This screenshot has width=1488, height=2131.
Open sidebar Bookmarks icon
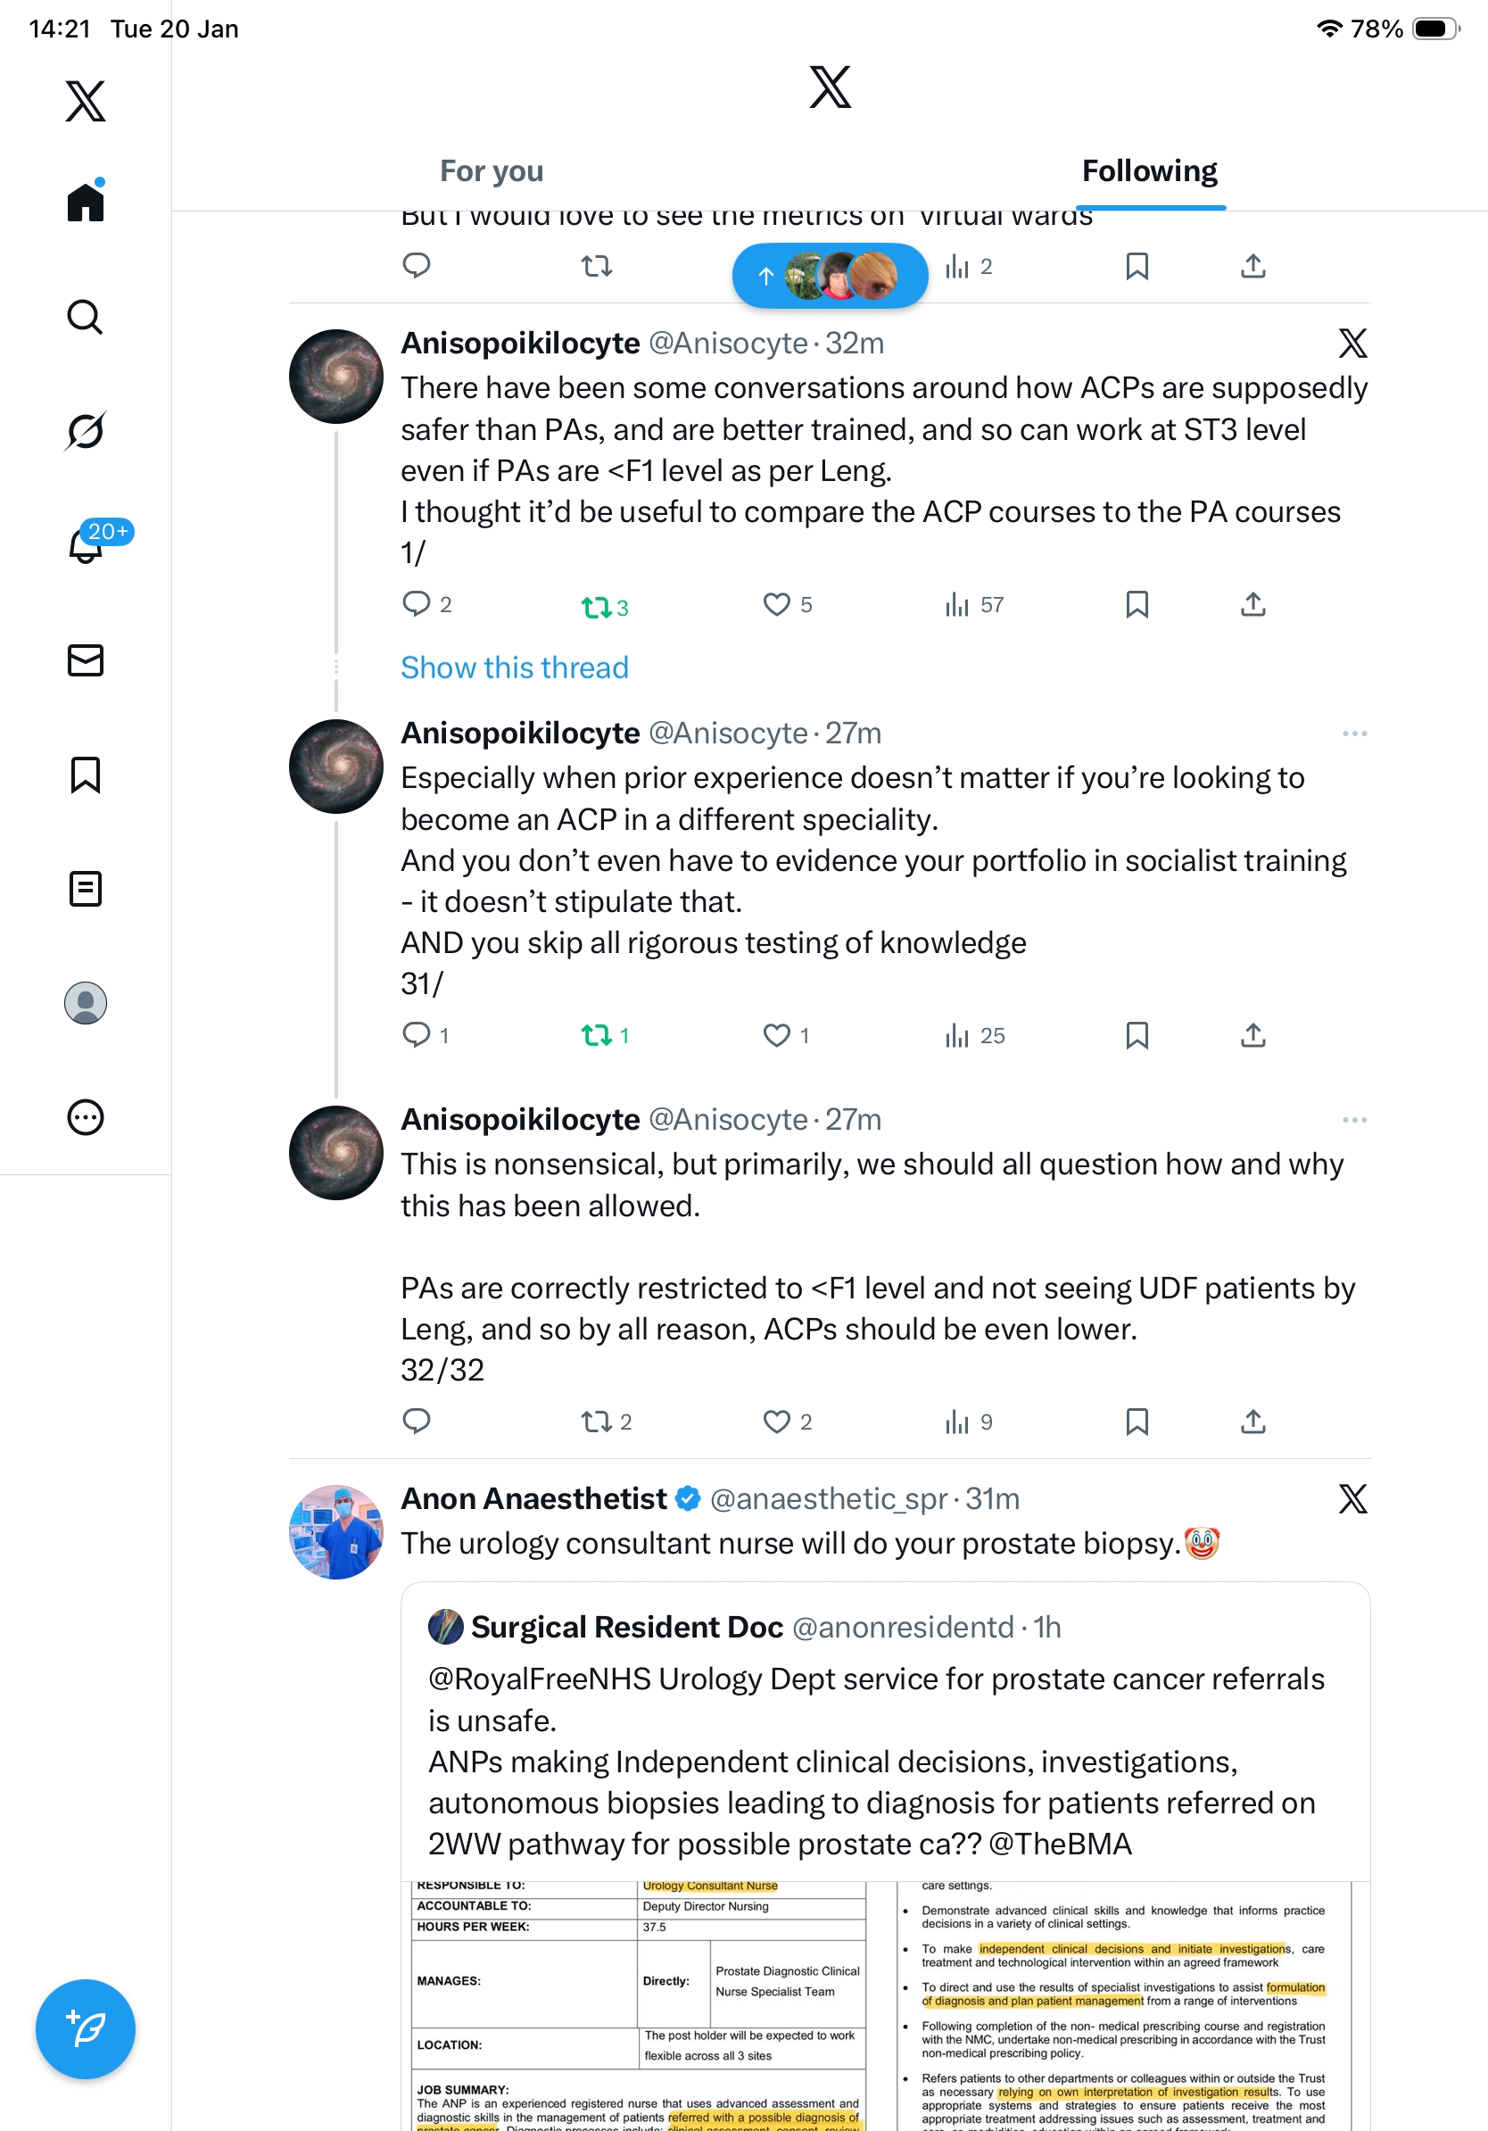[86, 774]
